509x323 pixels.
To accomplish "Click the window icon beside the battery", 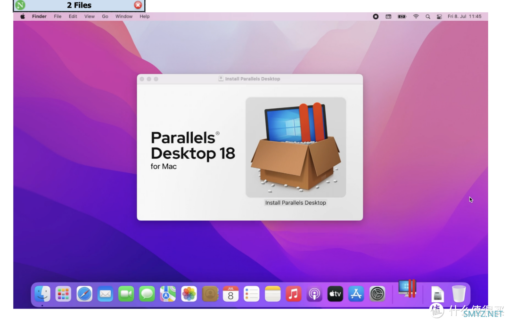I will [x=388, y=16].
